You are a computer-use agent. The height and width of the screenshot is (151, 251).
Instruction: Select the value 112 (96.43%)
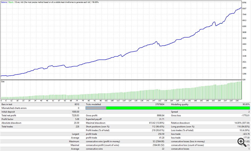pos(158,127)
